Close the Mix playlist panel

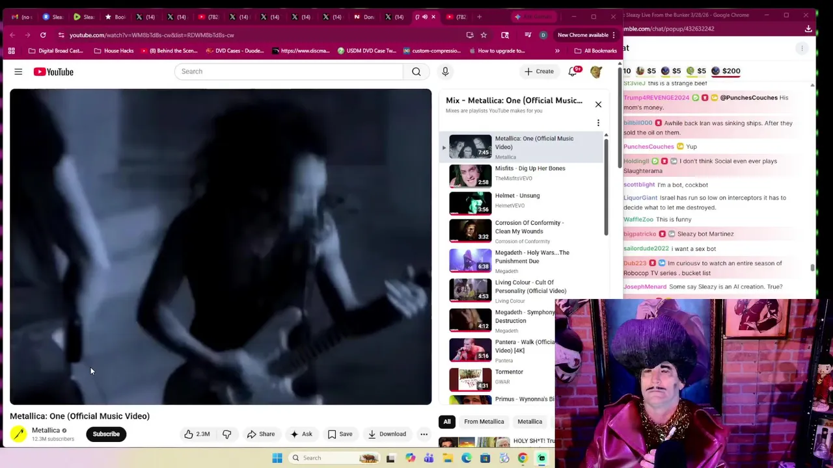coord(598,104)
